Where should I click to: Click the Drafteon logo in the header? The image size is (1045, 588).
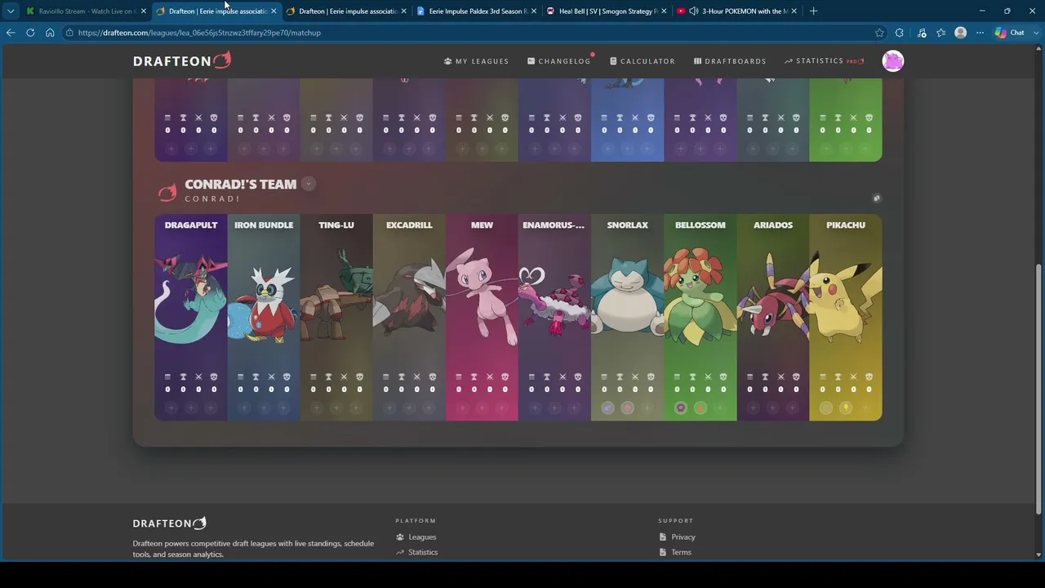coord(182,60)
